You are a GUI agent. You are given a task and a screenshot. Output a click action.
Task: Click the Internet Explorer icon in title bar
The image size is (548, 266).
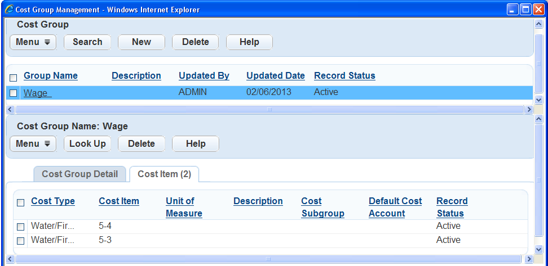pos(8,10)
